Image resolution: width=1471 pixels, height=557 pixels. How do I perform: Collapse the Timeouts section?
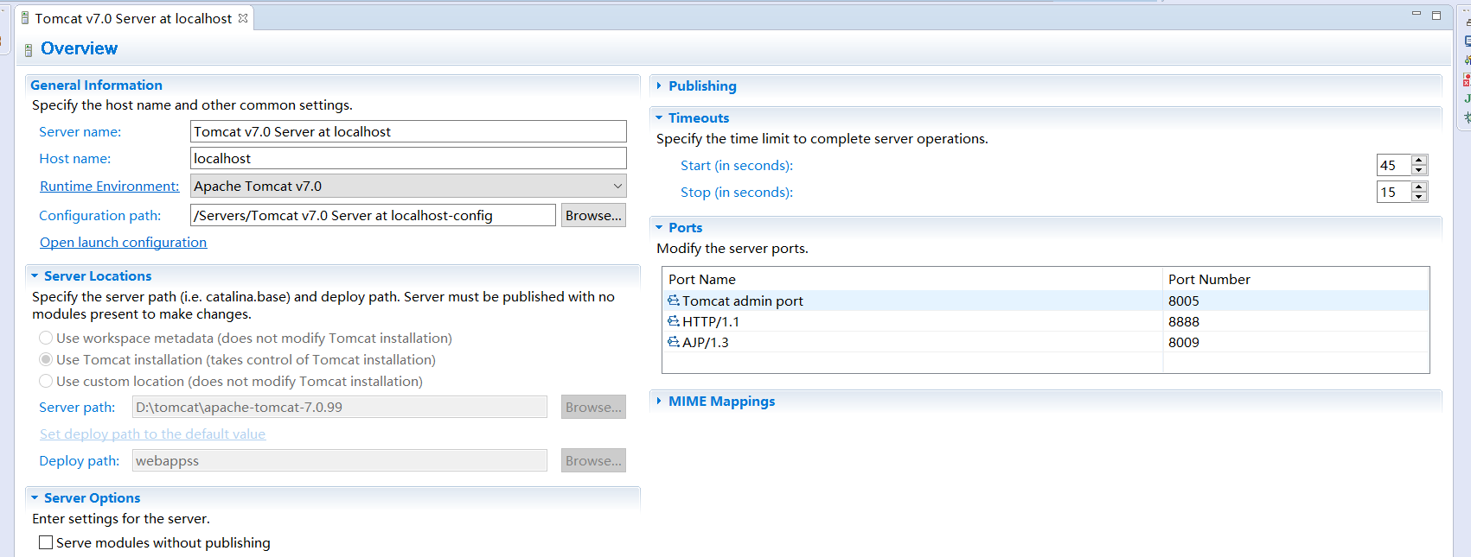click(659, 117)
